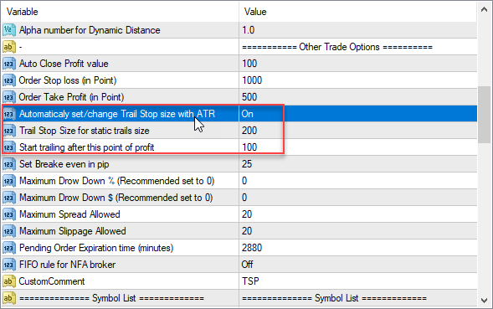This screenshot has width=493, height=309.
Task: Click the ab icon beside CustomComment
Action: pos(9,281)
